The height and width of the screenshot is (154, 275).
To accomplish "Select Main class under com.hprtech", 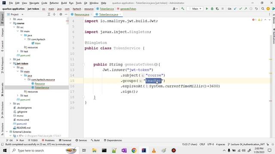I will click(x=37, y=43).
